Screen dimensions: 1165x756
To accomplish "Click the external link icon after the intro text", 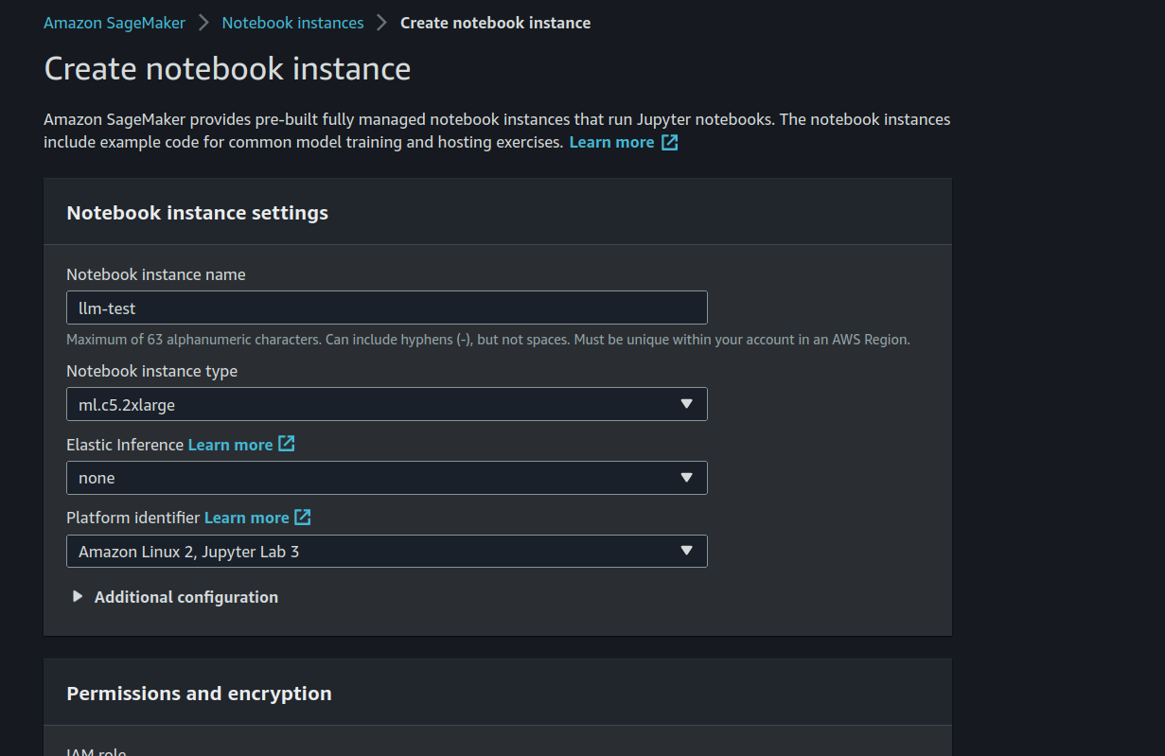I will click(x=669, y=143).
